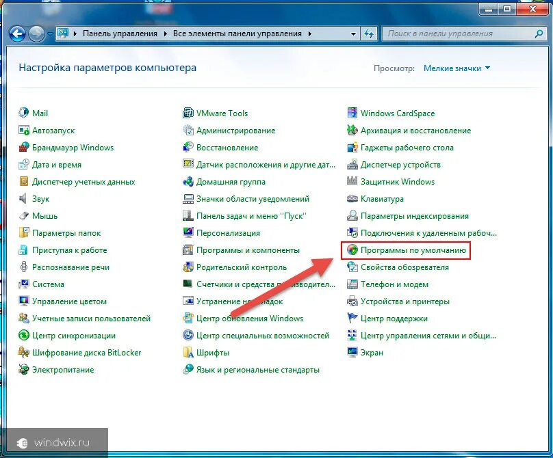Open Значки области уведомлений link

point(253,199)
